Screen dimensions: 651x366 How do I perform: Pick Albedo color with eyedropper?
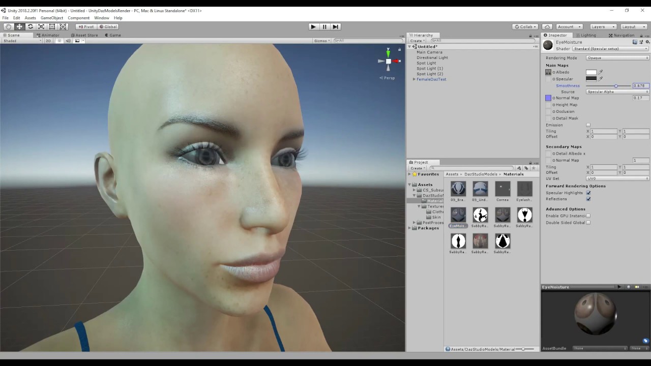coord(601,72)
